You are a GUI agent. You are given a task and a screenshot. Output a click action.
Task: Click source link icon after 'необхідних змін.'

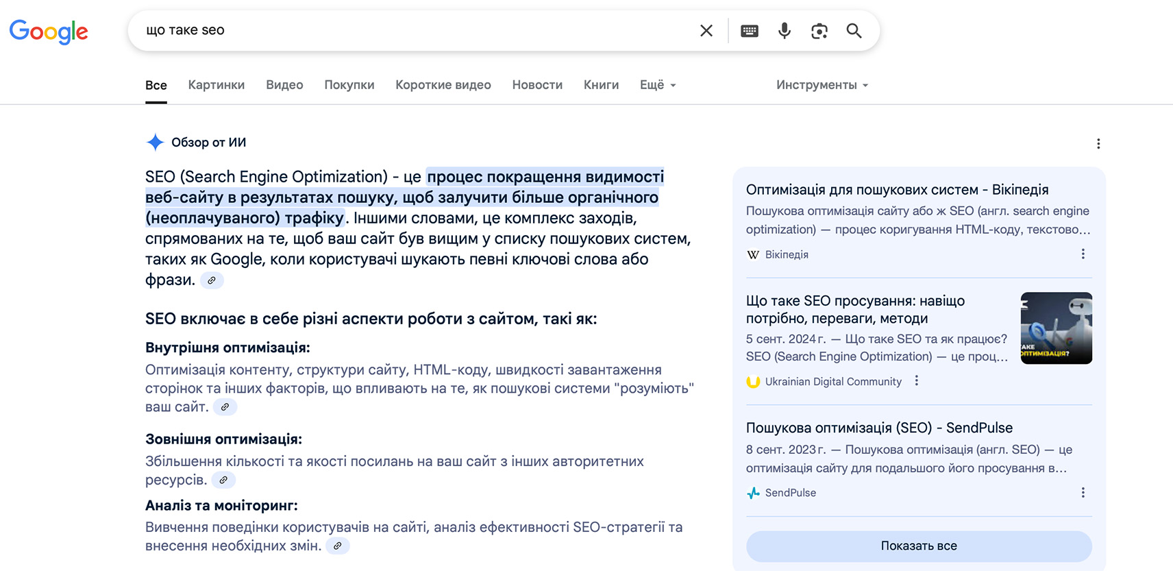[x=337, y=546]
